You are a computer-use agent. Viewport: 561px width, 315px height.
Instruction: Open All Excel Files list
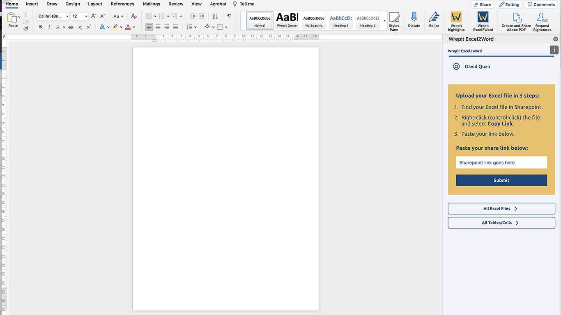(501, 208)
